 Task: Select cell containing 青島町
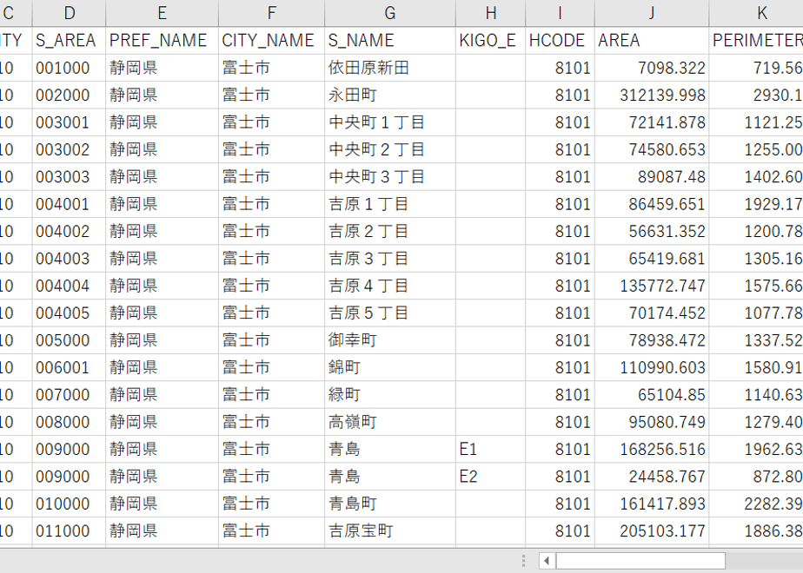click(389, 504)
